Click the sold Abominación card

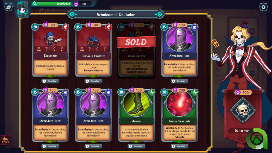[136, 50]
